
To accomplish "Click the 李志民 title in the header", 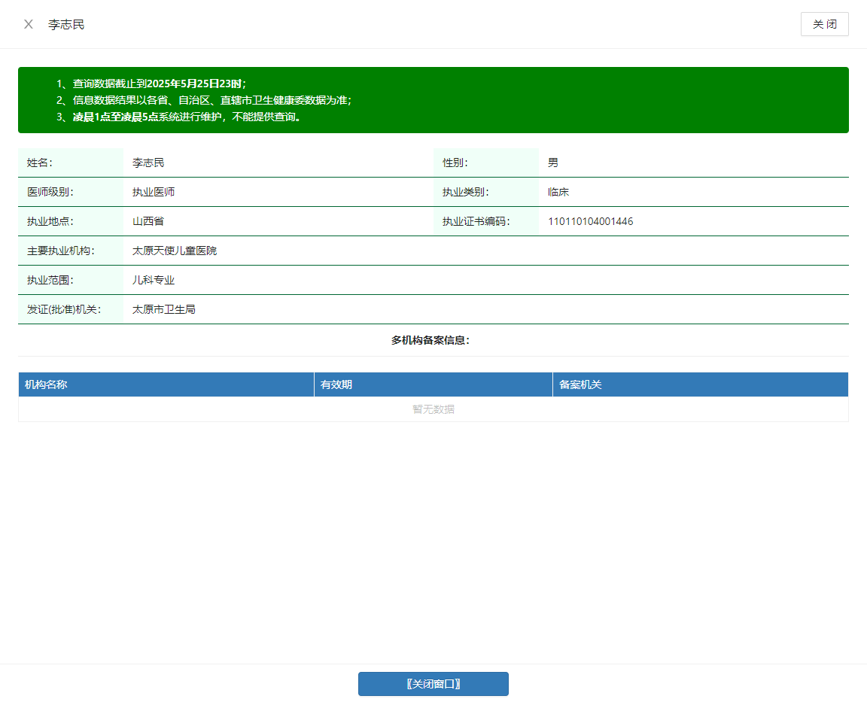I will click(x=66, y=24).
